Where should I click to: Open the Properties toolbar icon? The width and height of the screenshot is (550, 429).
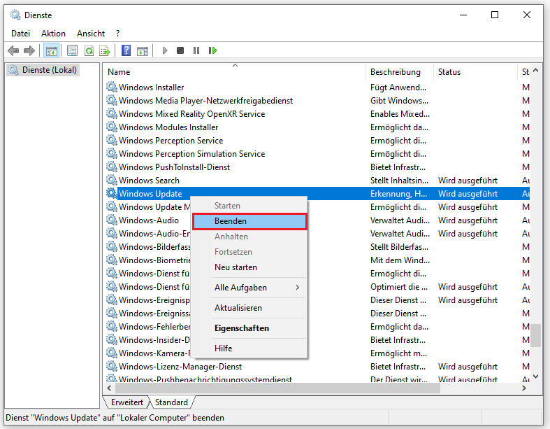tap(72, 50)
